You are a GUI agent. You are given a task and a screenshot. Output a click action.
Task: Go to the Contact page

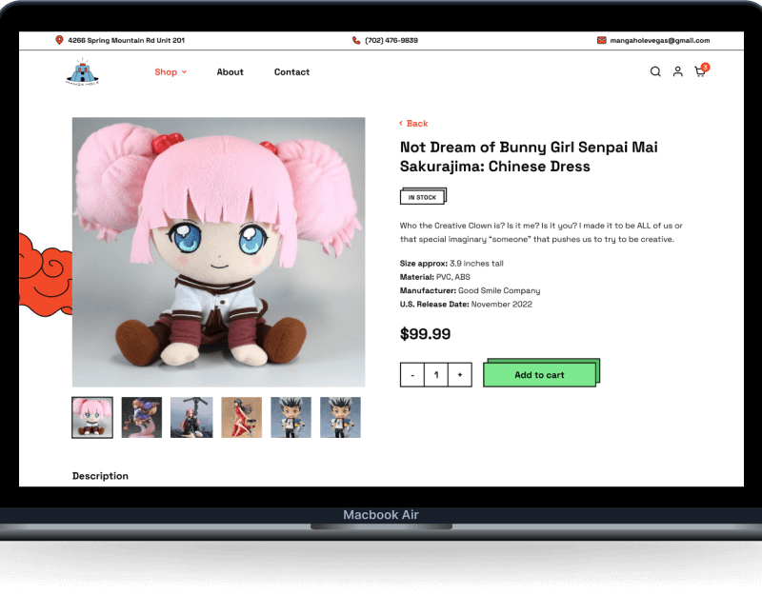click(291, 72)
